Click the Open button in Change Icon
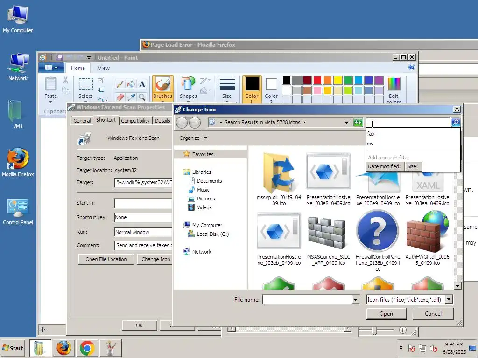478x358 pixels. (386, 314)
